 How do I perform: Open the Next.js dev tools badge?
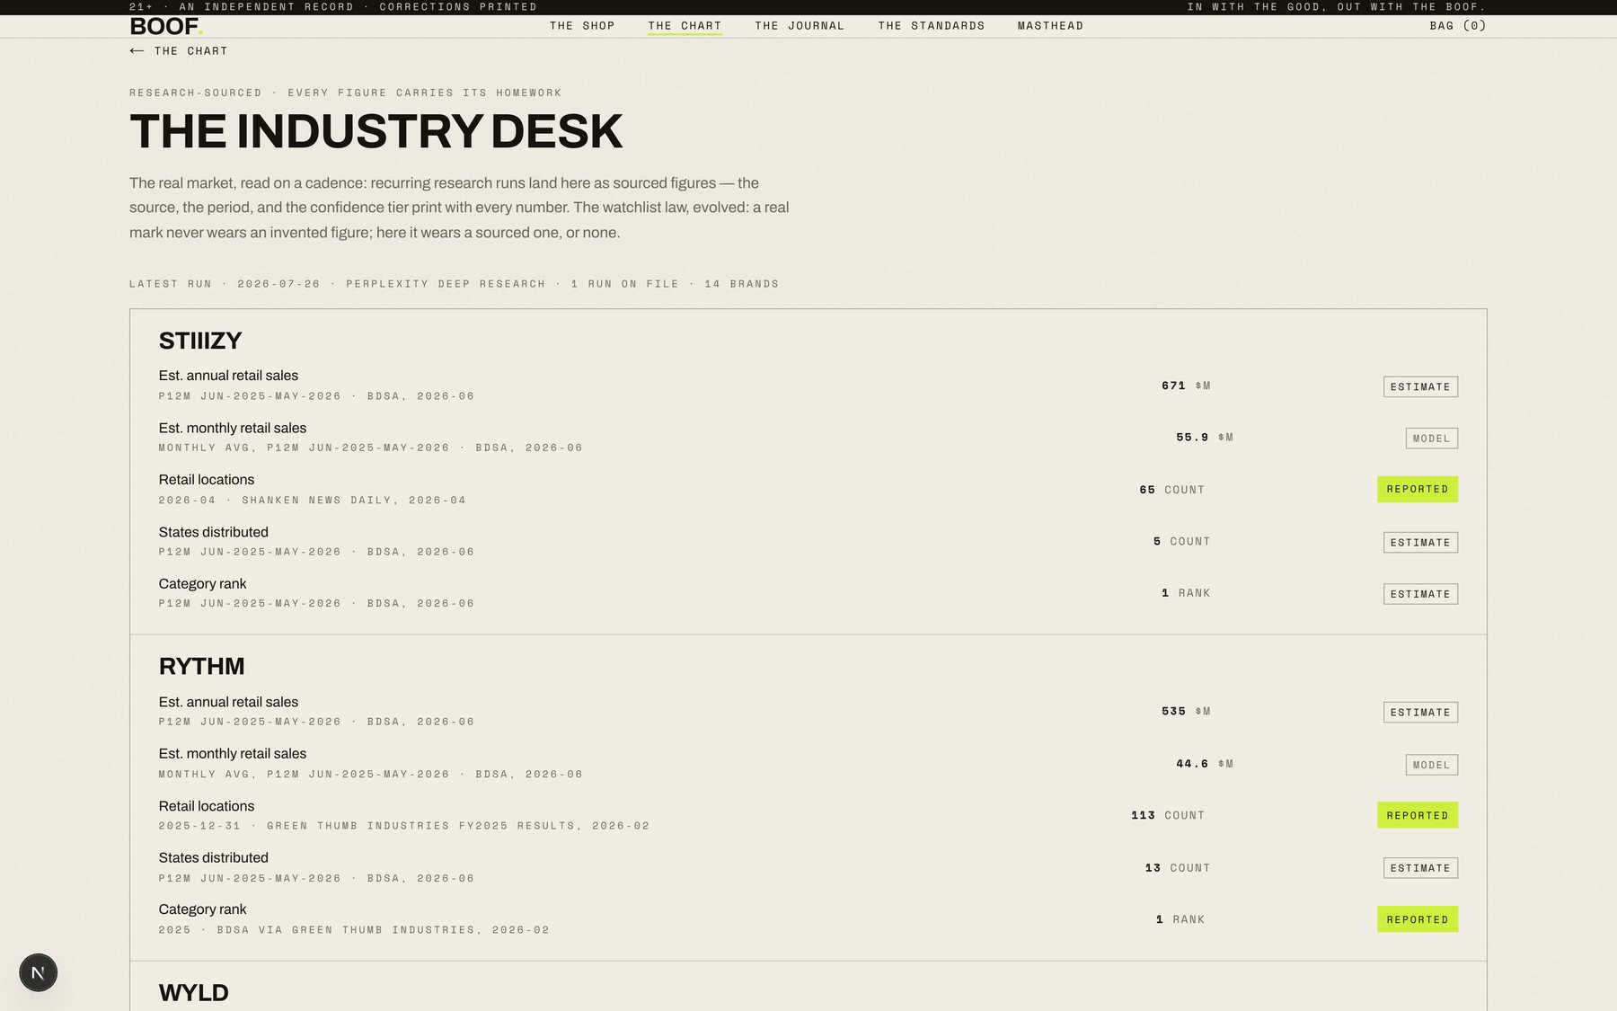click(39, 972)
